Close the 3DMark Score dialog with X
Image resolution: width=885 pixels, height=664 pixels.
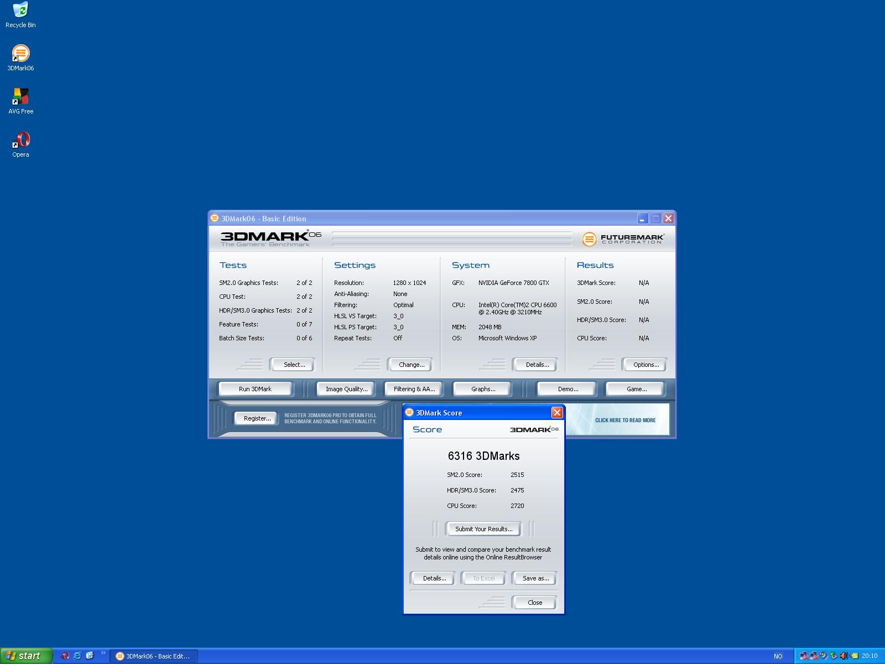[557, 412]
